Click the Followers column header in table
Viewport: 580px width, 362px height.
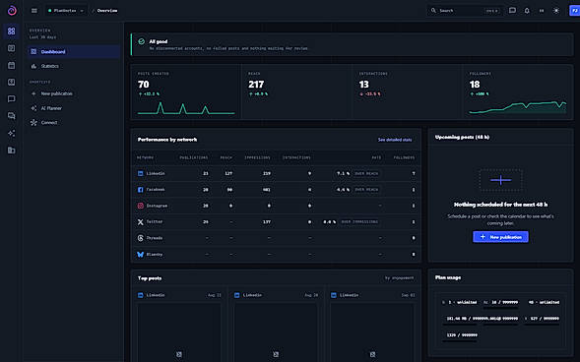pyautogui.click(x=404, y=157)
